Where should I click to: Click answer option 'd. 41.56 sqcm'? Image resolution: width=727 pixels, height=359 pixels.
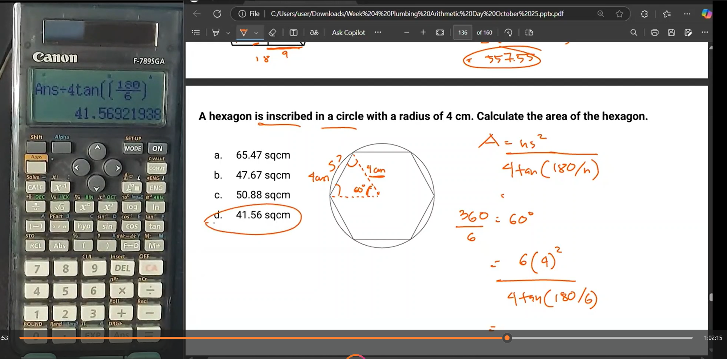tap(252, 215)
